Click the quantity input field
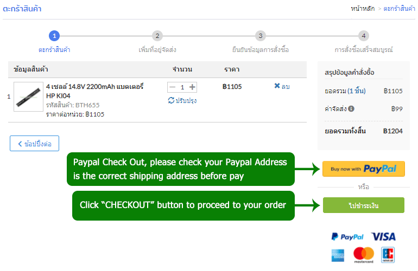The image size is (418, 271). 182,87
